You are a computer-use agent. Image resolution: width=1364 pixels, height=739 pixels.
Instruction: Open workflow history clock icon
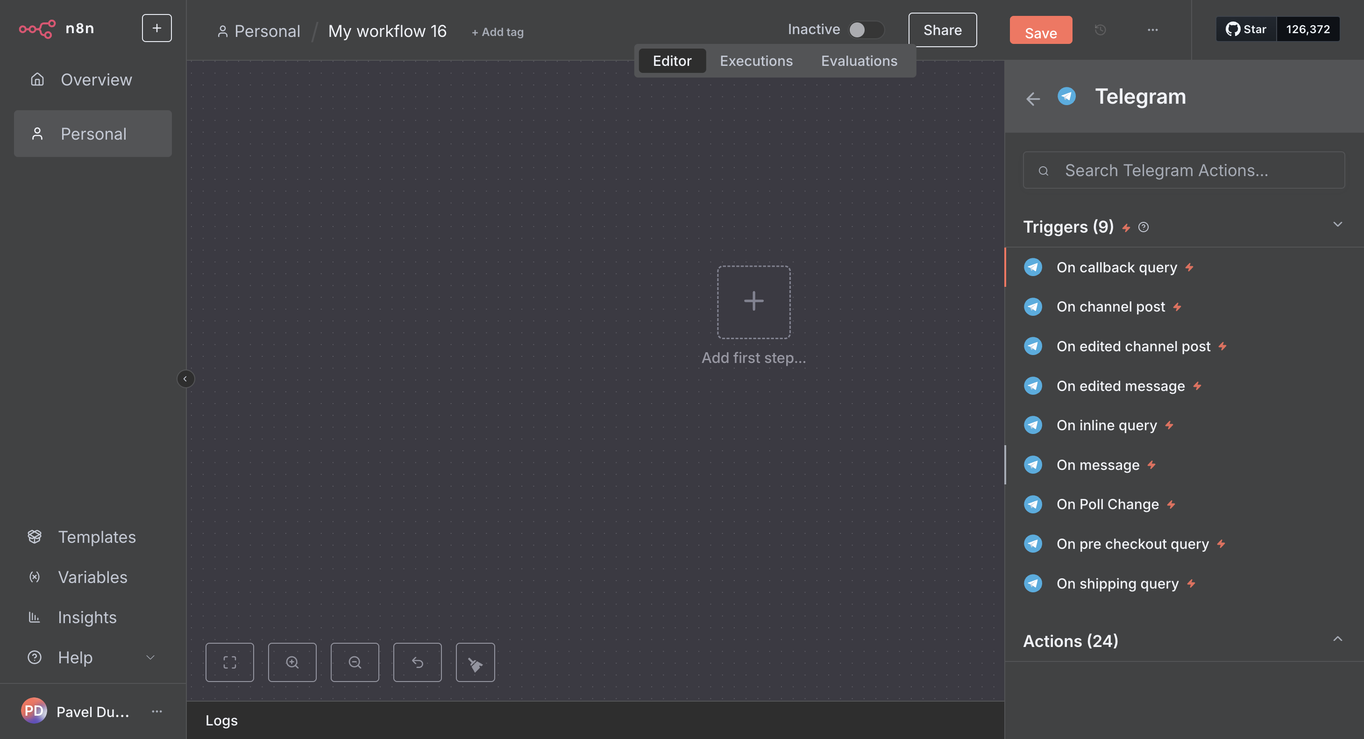1100,30
